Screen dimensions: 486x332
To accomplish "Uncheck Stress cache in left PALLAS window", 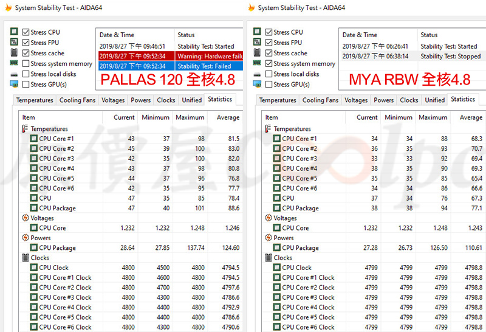I will 26,53.
